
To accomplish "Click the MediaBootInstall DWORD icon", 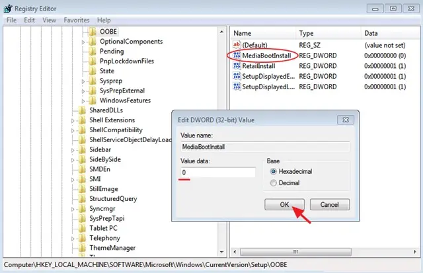I will 237,56.
